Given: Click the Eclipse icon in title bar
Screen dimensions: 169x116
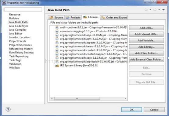Looking at the screenshot, I should pyautogui.click(x=4, y=2).
